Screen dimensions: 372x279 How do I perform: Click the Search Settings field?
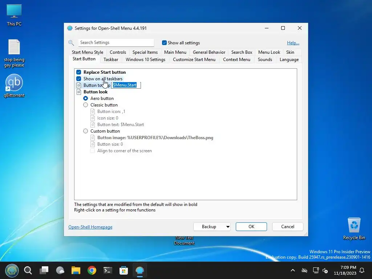pyautogui.click(x=116, y=43)
